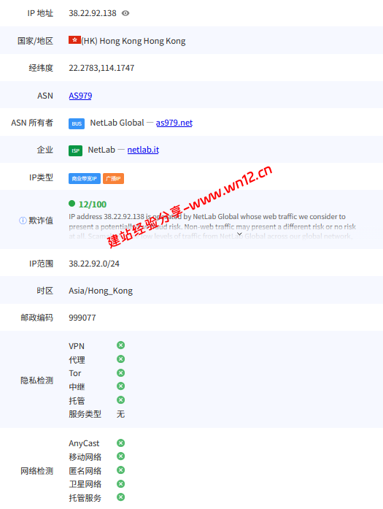Viewport: 383px width, 509px height.
Task: Click the blue 商业带宽IP tag
Action: [85, 178]
